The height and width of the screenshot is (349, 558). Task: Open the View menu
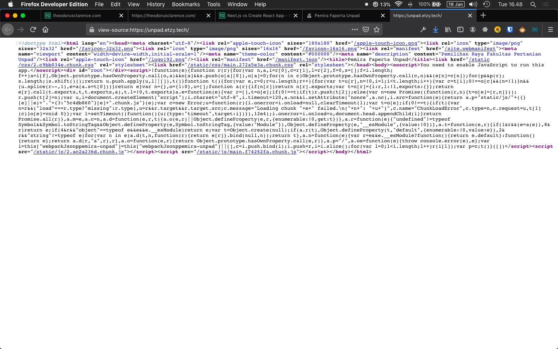pos(133,4)
